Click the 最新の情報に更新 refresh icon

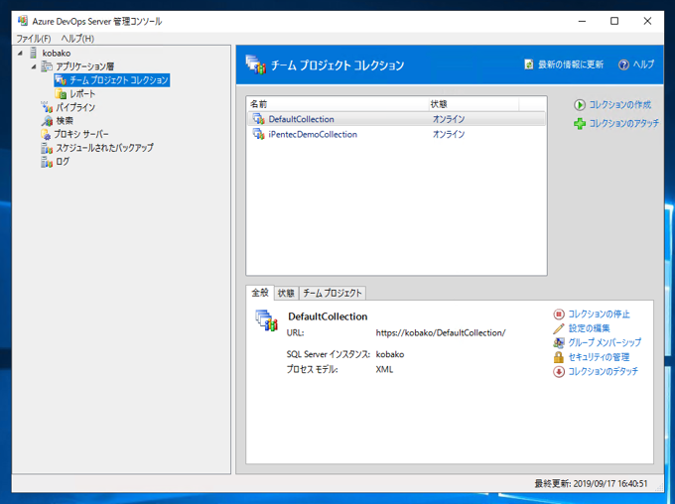coord(529,64)
